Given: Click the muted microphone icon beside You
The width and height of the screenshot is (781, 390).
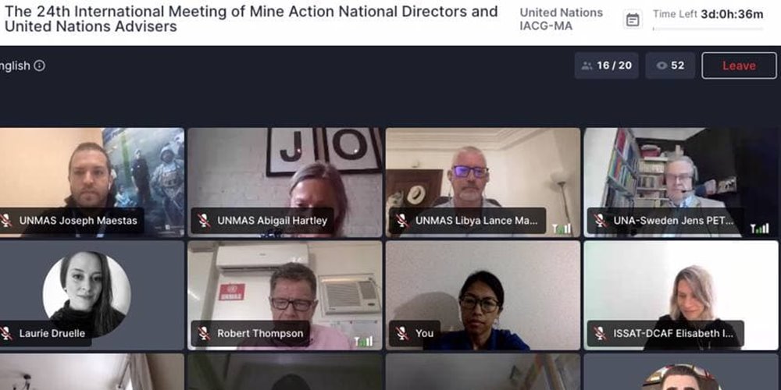Looking at the screenshot, I should (x=402, y=333).
